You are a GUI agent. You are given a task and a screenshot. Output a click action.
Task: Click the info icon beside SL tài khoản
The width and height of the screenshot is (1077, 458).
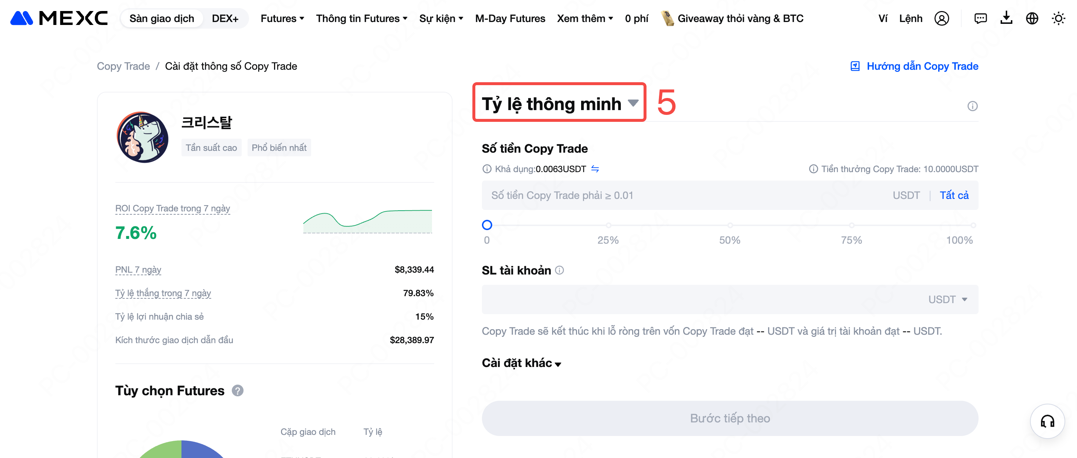tap(559, 270)
